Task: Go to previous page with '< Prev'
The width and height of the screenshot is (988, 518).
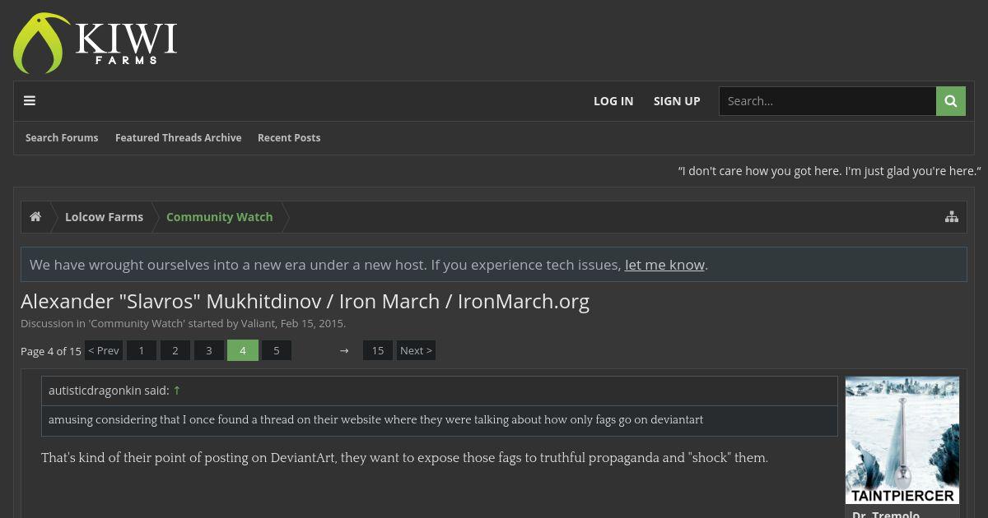Action: [x=104, y=350]
